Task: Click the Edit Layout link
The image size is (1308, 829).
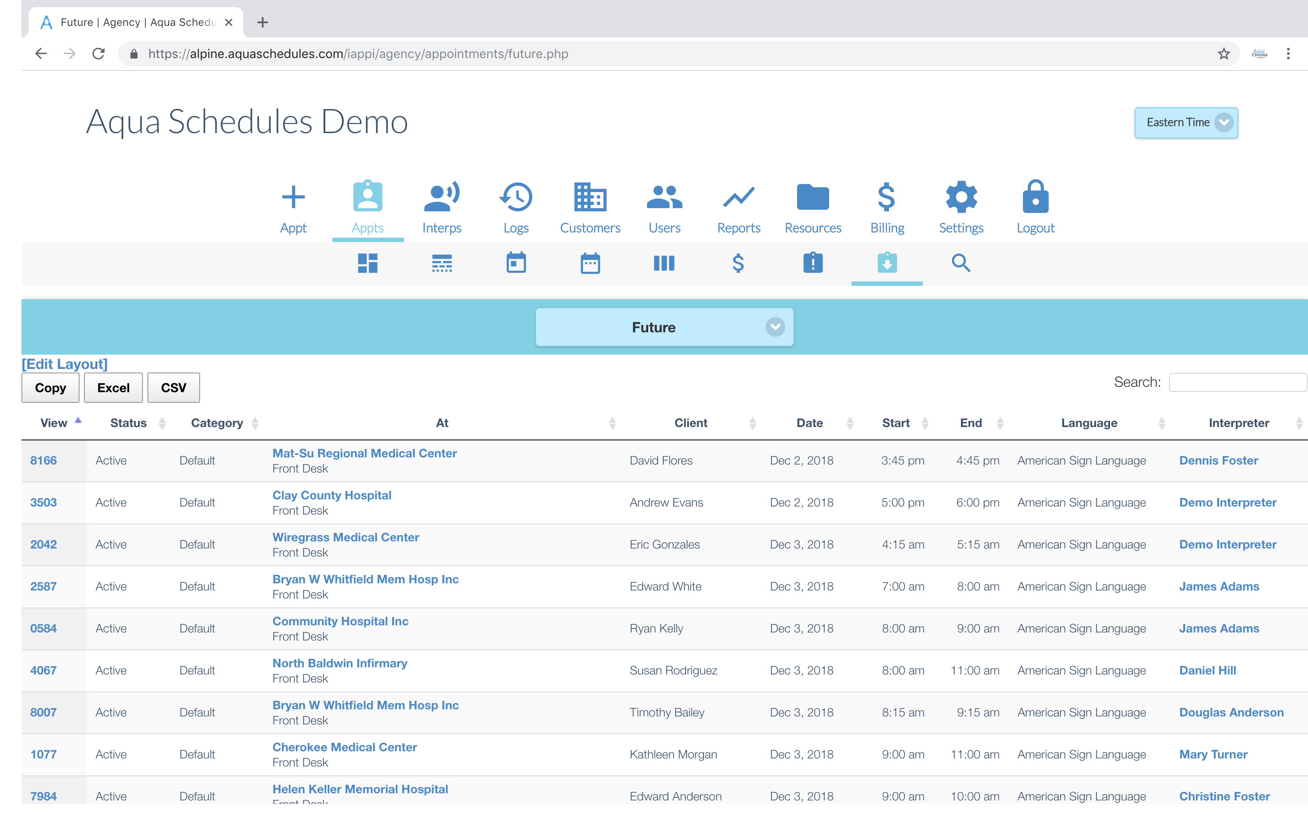Action: [65, 364]
